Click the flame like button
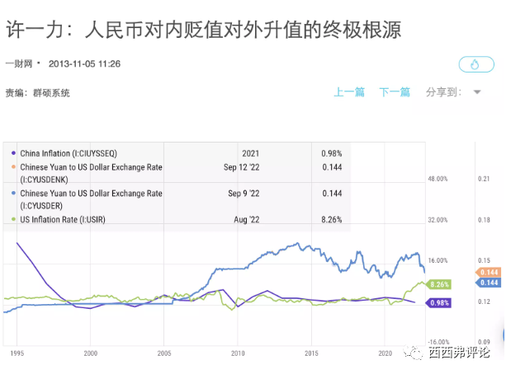Image resolution: width=506 pixels, height=374 pixels. (x=476, y=64)
